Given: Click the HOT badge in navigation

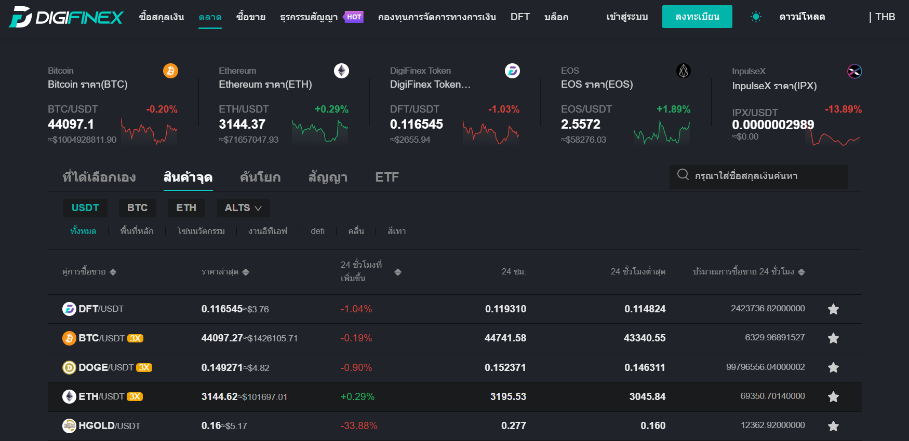Looking at the screenshot, I should (354, 17).
